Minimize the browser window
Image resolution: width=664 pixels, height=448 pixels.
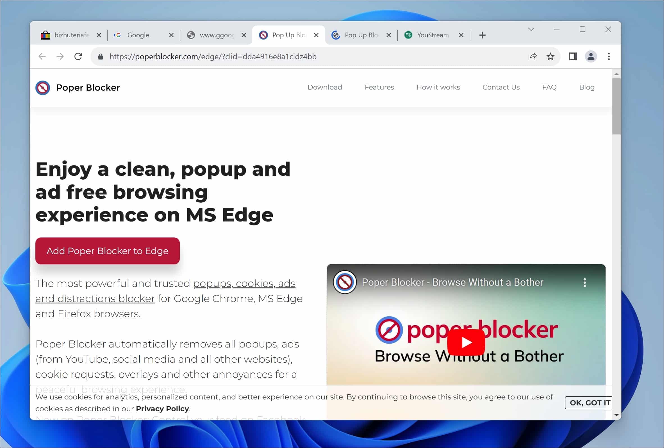pyautogui.click(x=556, y=29)
